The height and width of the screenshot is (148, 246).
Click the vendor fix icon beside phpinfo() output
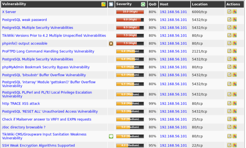[x=111, y=43]
